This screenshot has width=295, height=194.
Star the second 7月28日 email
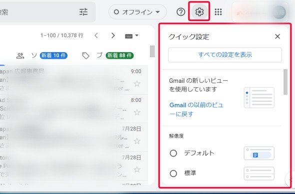click(x=137, y=170)
